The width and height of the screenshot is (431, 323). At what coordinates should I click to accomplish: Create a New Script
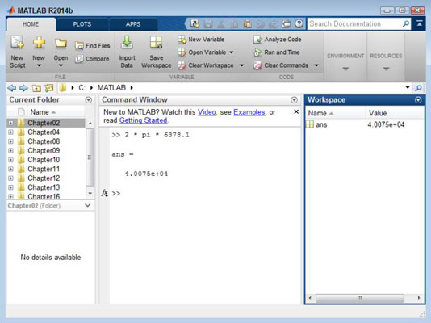pos(18,52)
